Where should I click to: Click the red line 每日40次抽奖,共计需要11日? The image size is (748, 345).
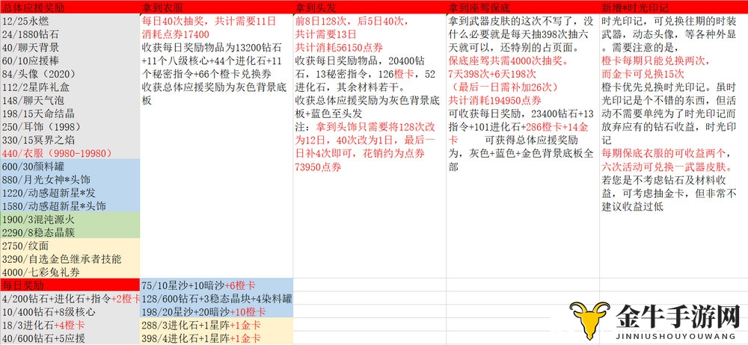(209, 22)
